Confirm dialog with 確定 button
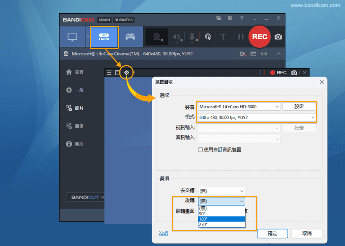This screenshot has width=345, height=246. [x=272, y=233]
